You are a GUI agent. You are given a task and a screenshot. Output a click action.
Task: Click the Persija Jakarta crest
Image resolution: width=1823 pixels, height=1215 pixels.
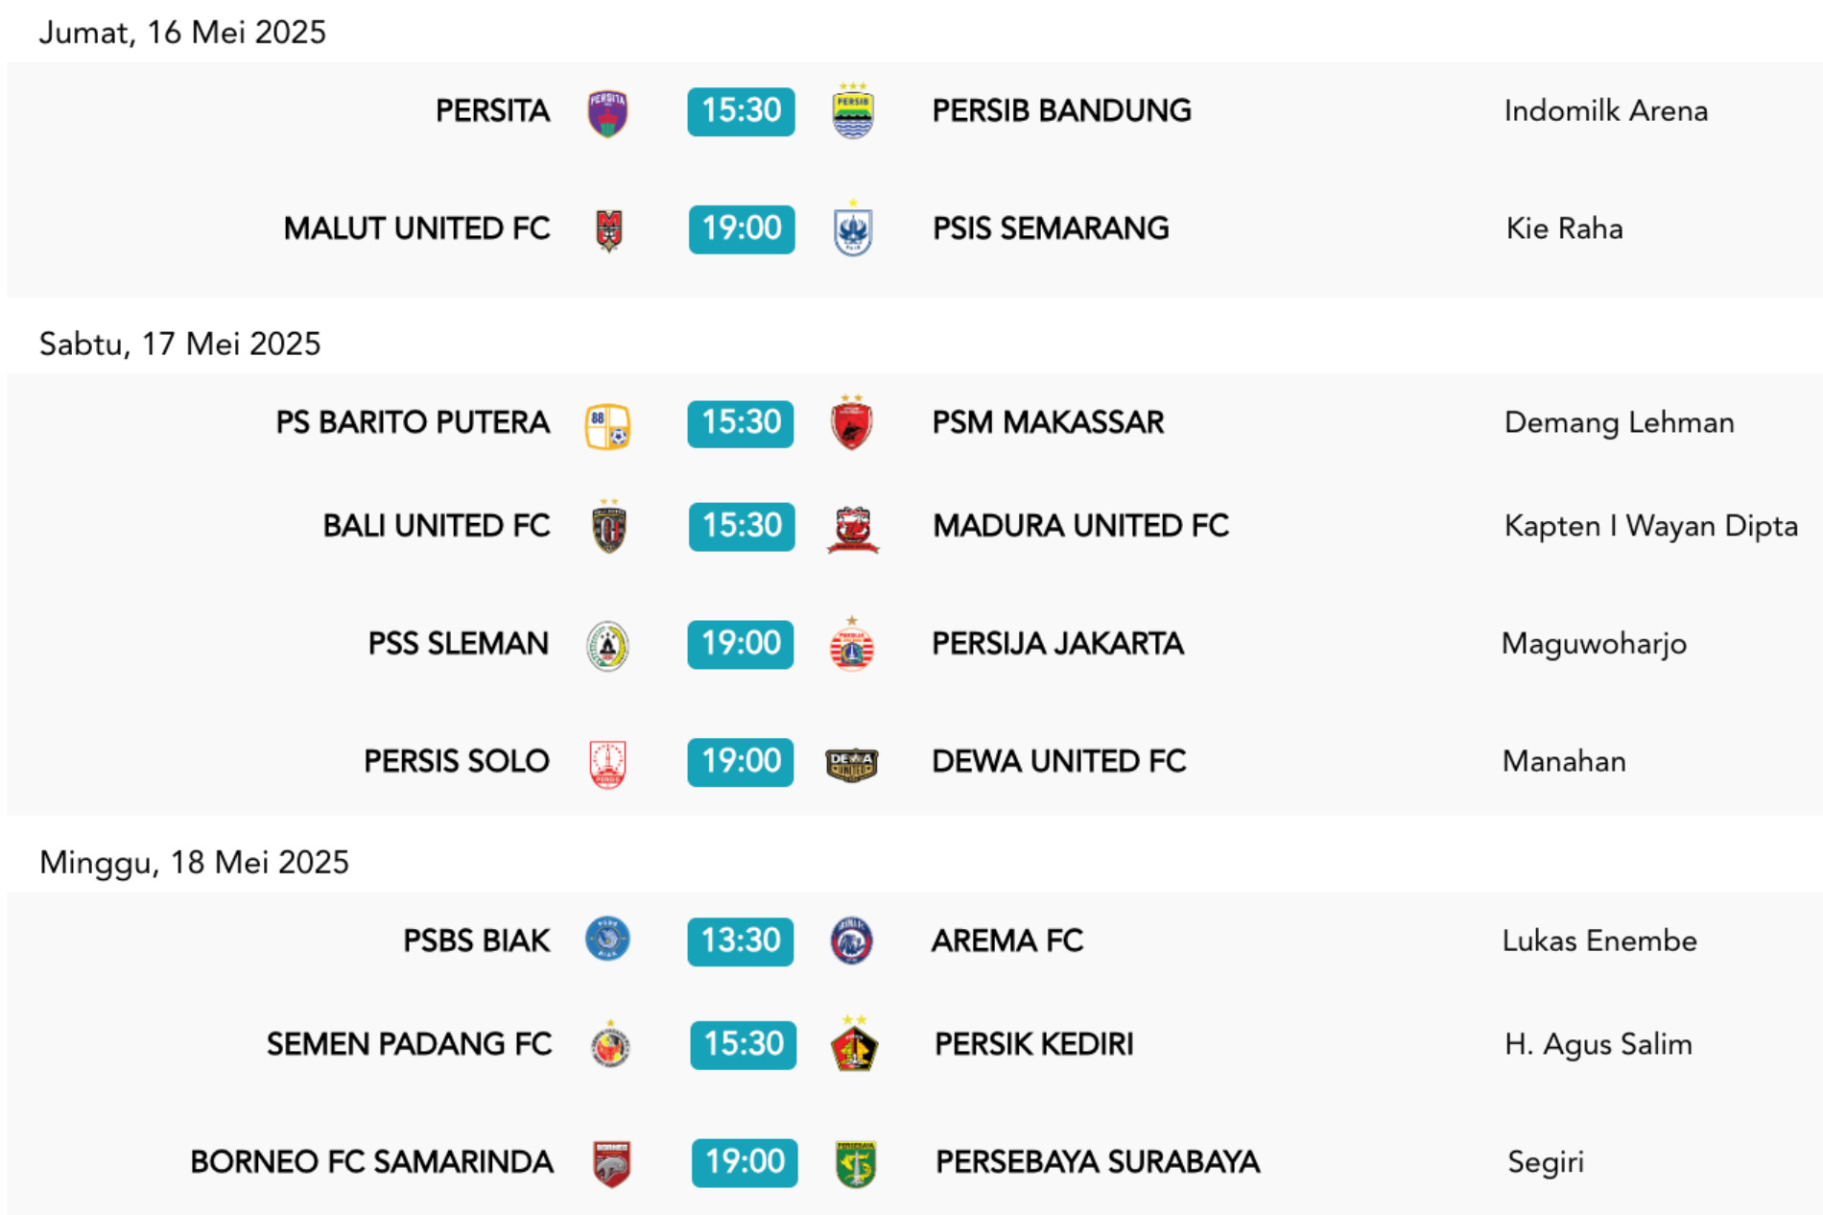tap(851, 644)
